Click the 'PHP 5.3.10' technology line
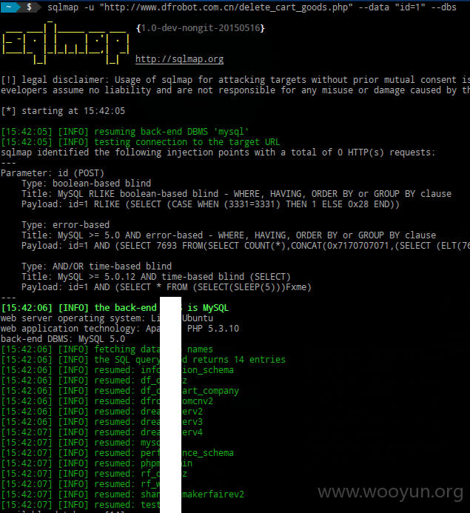 [x=120, y=329]
